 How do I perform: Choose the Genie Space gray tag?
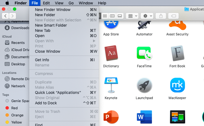[x=7, y=101]
